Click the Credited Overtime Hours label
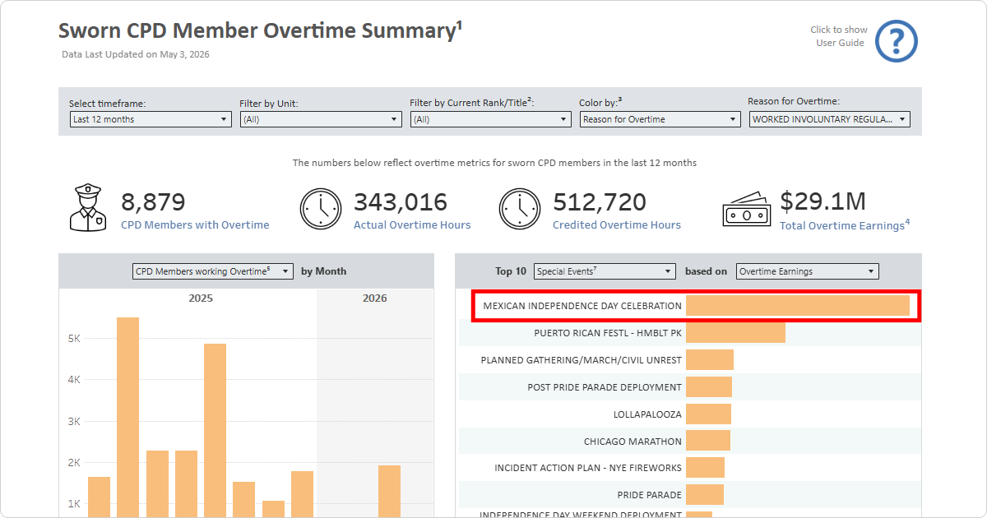This screenshot has width=987, height=518. (x=617, y=224)
